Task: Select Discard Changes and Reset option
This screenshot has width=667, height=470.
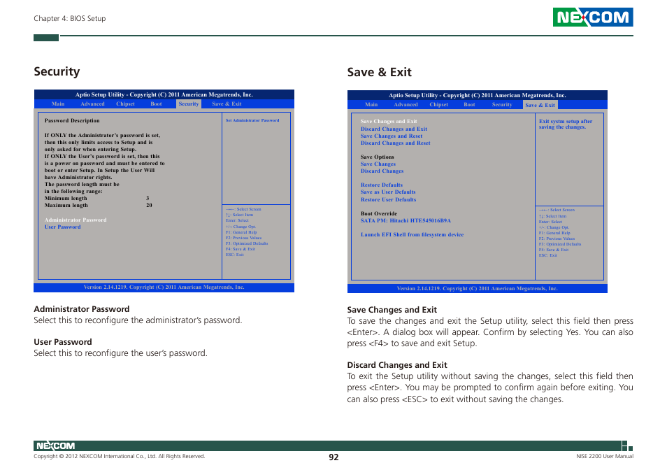Action: coord(396,143)
